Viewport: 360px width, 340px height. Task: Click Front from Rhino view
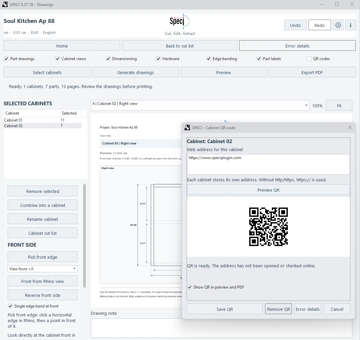(43, 281)
